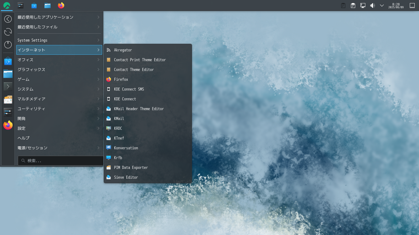The width and height of the screenshot is (419, 235).
Task: Open the plain KDE Connect entry
Action: click(x=148, y=99)
